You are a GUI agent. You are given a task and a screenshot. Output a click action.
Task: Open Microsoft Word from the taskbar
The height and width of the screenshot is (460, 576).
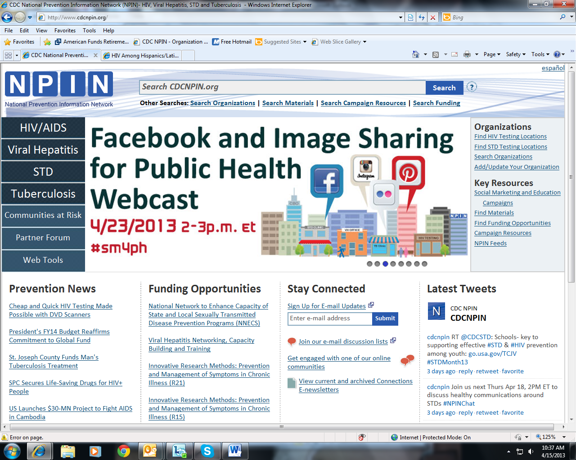235,451
